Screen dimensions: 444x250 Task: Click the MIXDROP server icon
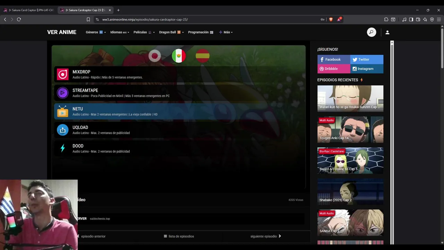click(63, 74)
